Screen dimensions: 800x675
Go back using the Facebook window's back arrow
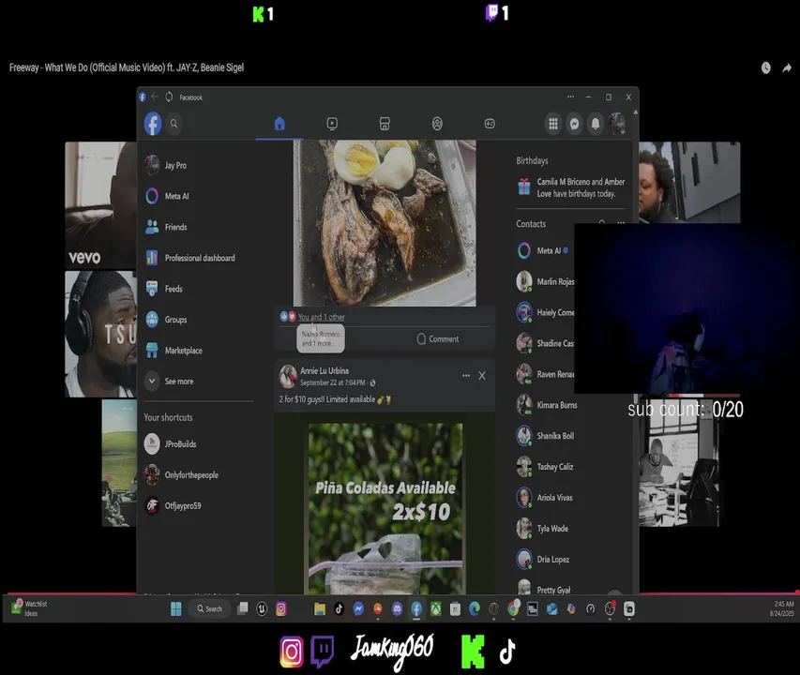click(155, 97)
